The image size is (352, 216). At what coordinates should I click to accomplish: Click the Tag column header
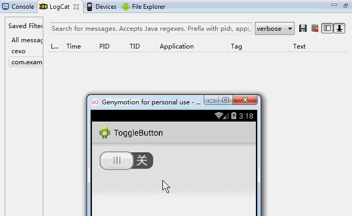point(237,46)
